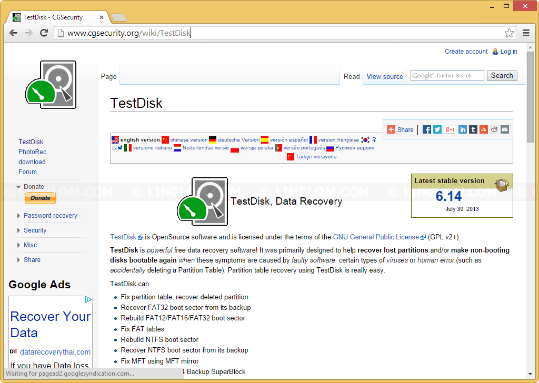Click the Create account link
The image size is (539, 383).
coord(466,52)
